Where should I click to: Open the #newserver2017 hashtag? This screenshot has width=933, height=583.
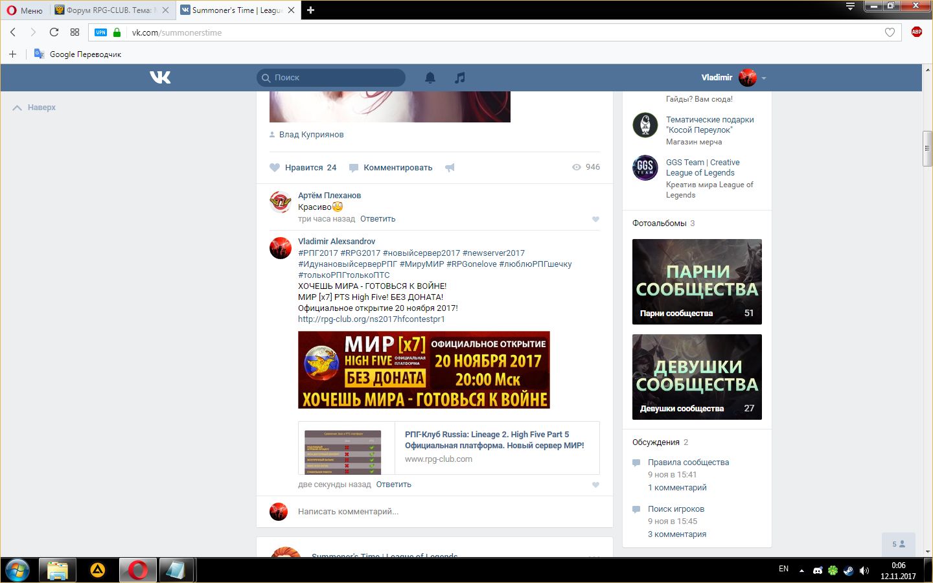point(494,253)
